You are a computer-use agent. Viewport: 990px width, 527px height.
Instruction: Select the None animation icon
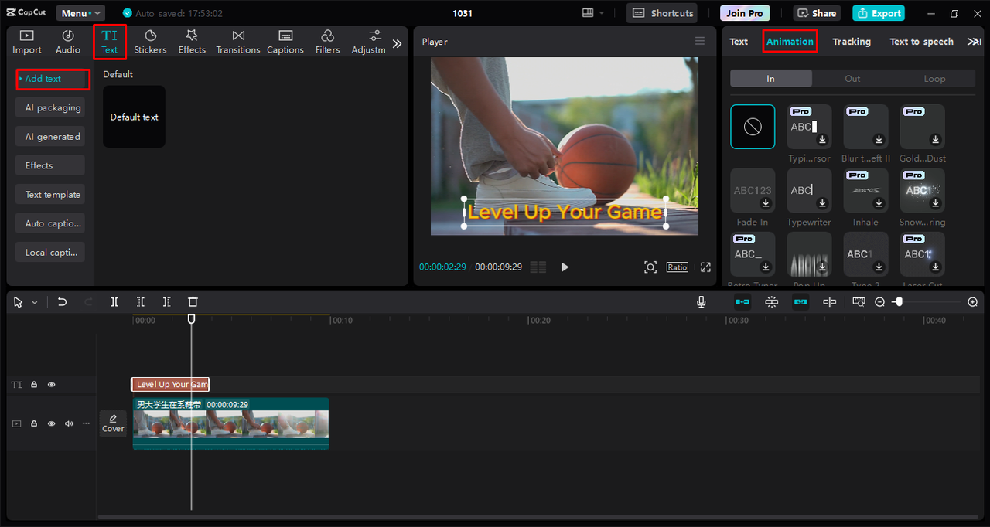(753, 127)
